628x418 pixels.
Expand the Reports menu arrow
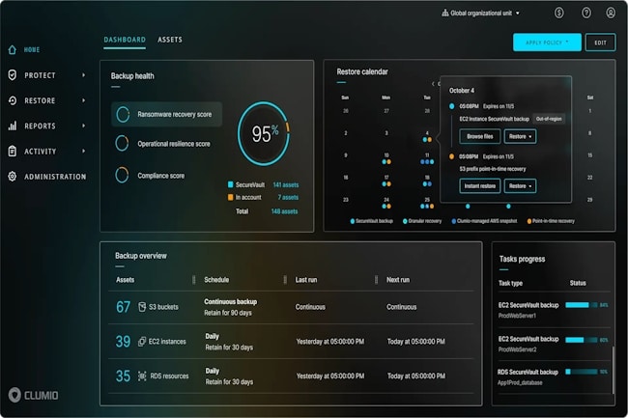[x=83, y=125]
